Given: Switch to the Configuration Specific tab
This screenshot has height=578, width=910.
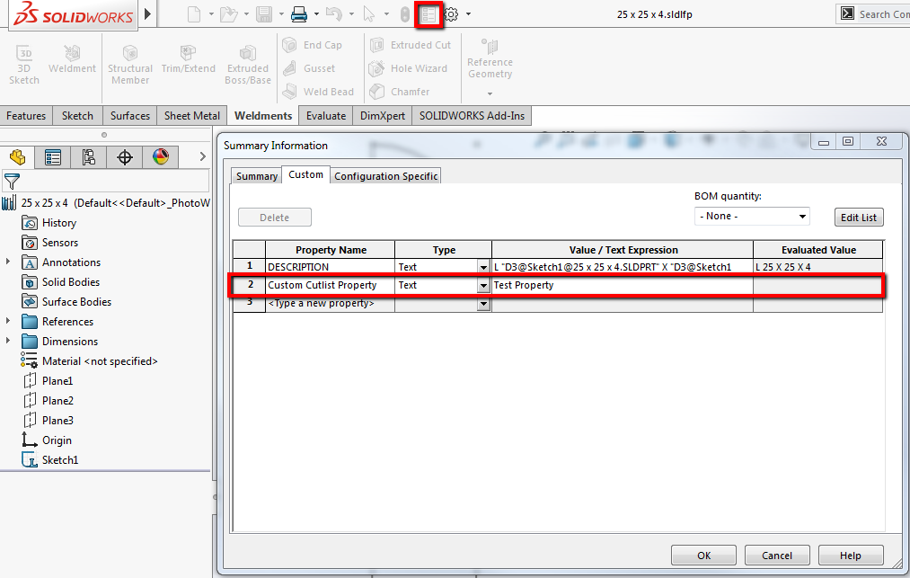Looking at the screenshot, I should (386, 176).
